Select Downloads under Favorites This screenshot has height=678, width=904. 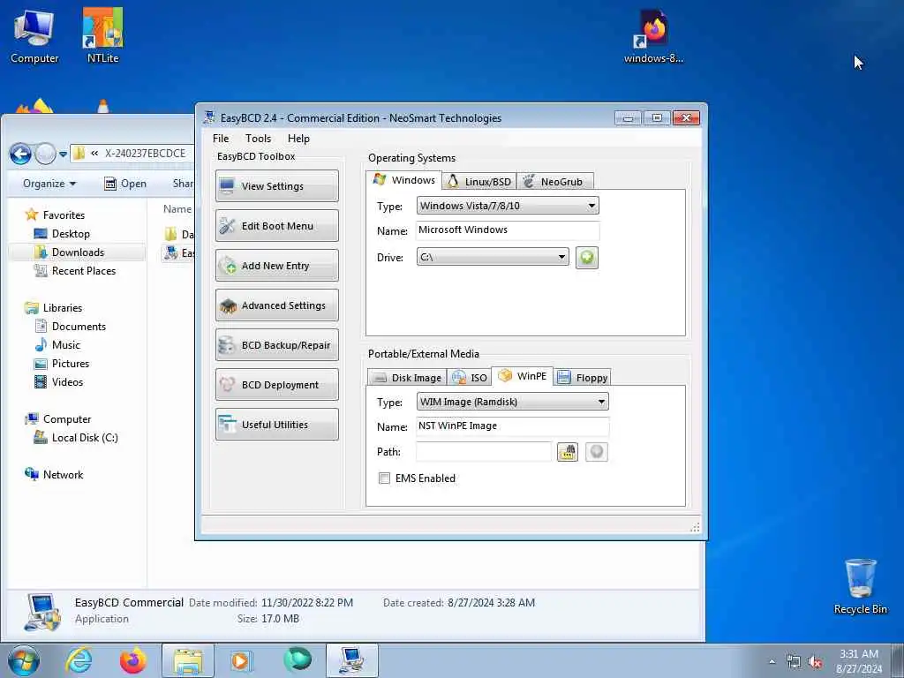tap(69, 252)
